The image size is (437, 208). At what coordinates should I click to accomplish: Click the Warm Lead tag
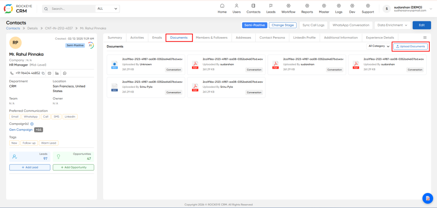click(49, 143)
